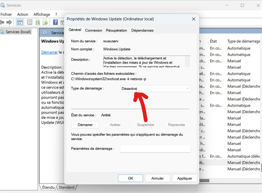Switch to the Dépendances tab
Viewport: 262px width, 193px height.
tap(142, 30)
